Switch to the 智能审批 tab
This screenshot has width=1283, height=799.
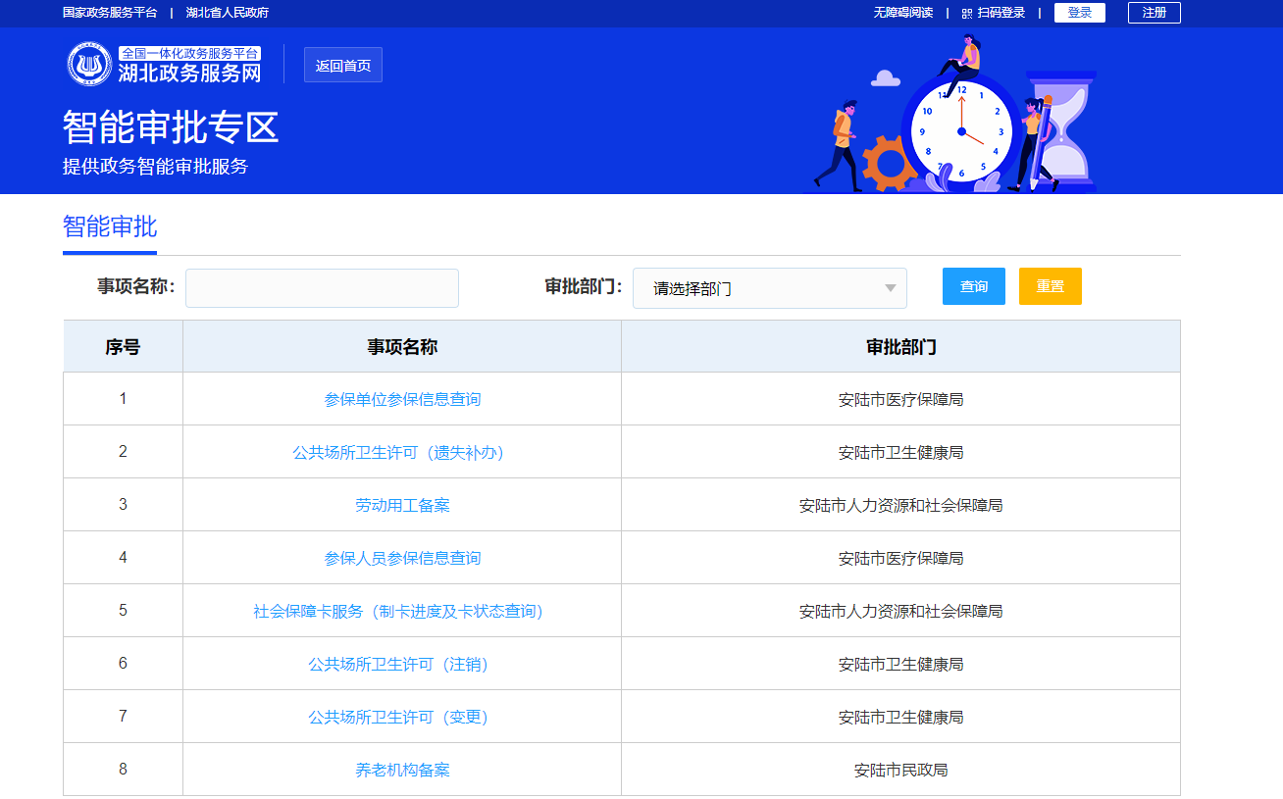pos(110,227)
